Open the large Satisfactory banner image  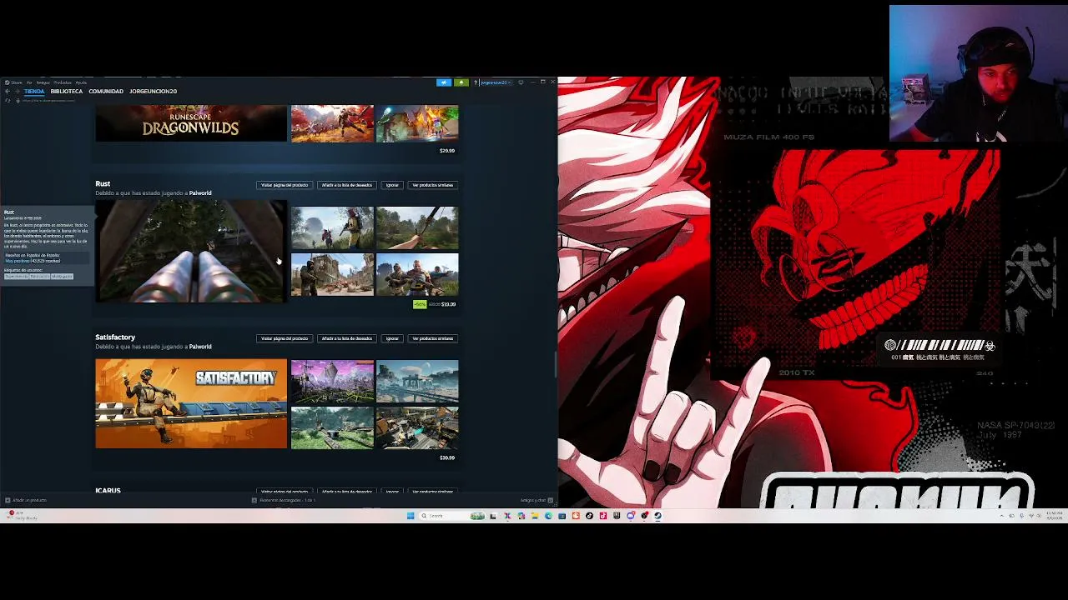[x=191, y=403]
